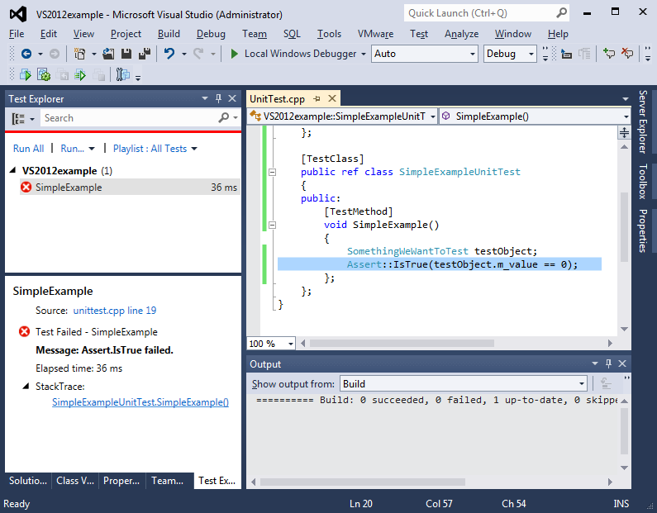The image size is (657, 513).
Task: Select the SimpleExample test row
Action: (x=130, y=188)
